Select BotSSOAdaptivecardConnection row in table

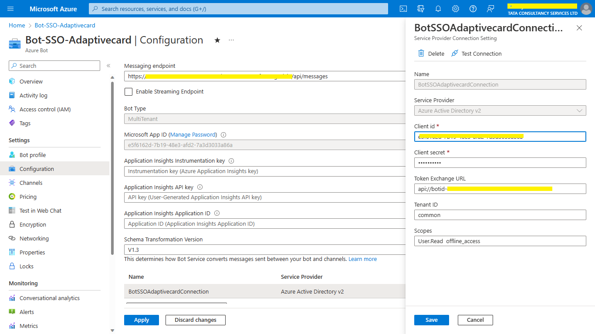(x=264, y=291)
